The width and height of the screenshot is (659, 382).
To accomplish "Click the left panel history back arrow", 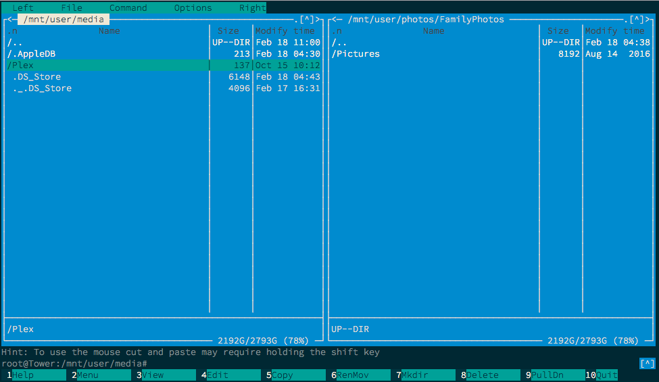I will (12, 20).
